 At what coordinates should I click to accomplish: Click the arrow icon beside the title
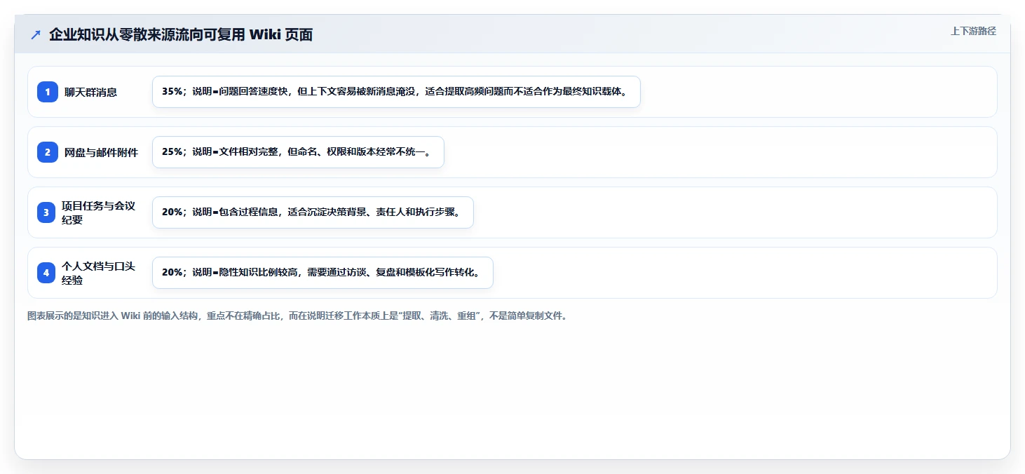(36, 34)
